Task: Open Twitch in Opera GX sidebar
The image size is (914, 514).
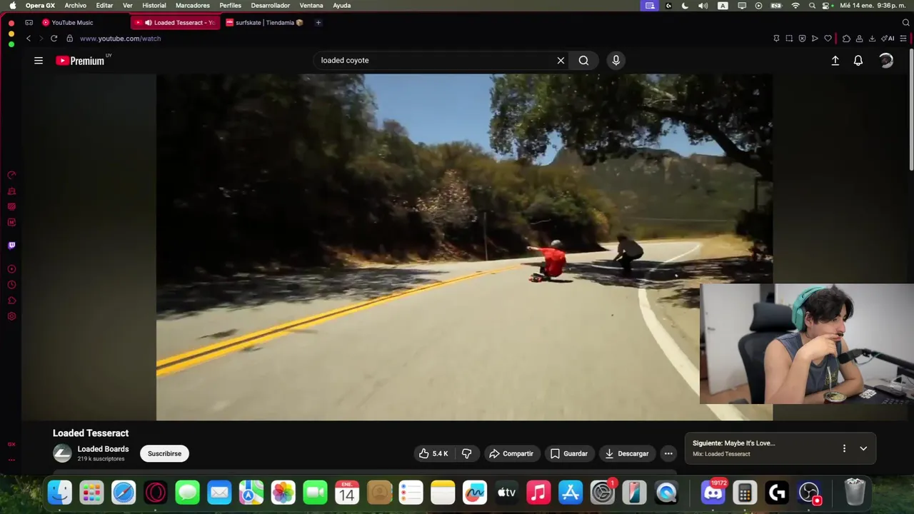Action: pos(11,246)
